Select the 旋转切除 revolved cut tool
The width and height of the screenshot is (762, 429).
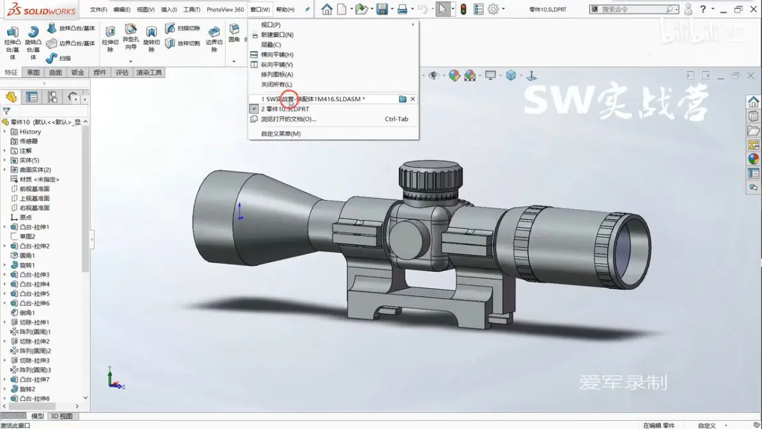point(151,39)
